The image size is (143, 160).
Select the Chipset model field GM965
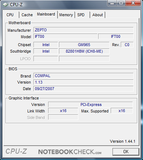pos(84,45)
